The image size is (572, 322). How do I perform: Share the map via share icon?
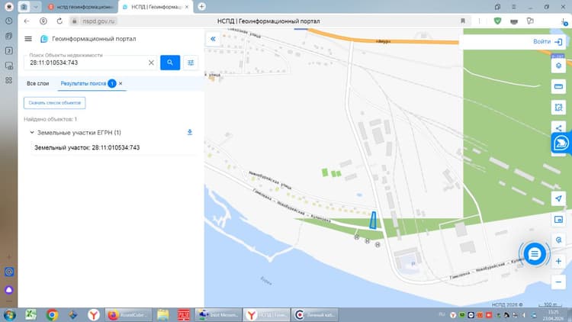point(558,127)
